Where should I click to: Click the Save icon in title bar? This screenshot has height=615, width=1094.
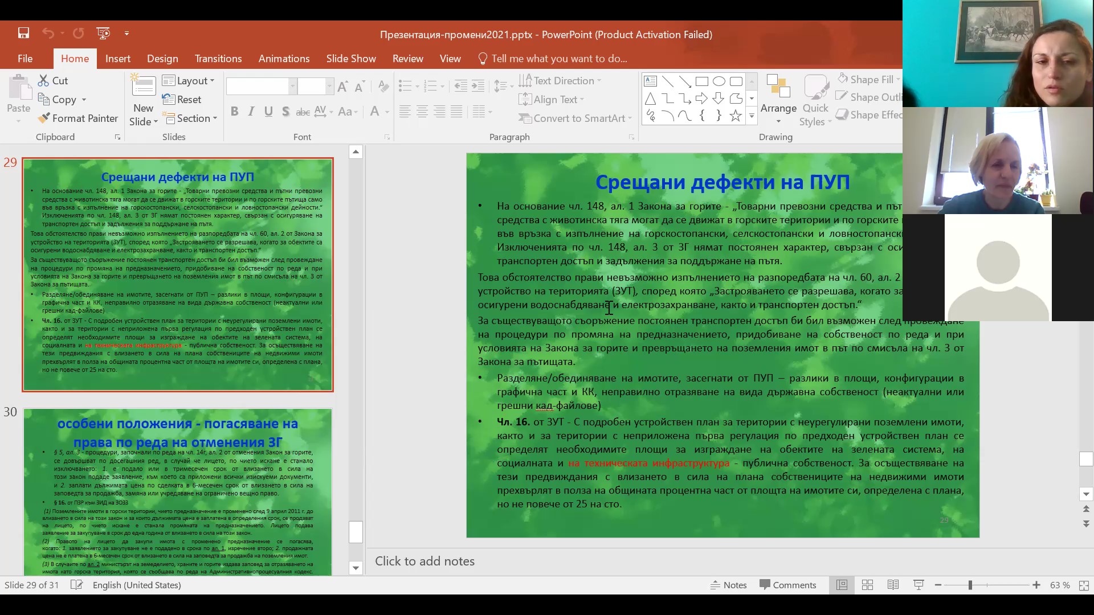23,34
